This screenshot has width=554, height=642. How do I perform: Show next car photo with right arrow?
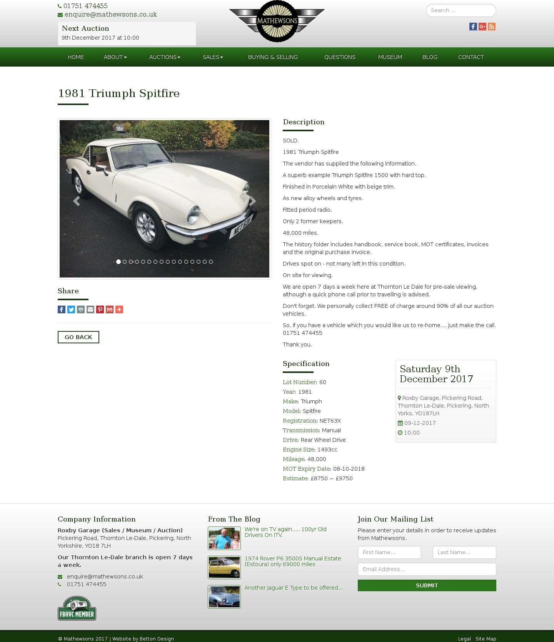pyautogui.click(x=252, y=201)
